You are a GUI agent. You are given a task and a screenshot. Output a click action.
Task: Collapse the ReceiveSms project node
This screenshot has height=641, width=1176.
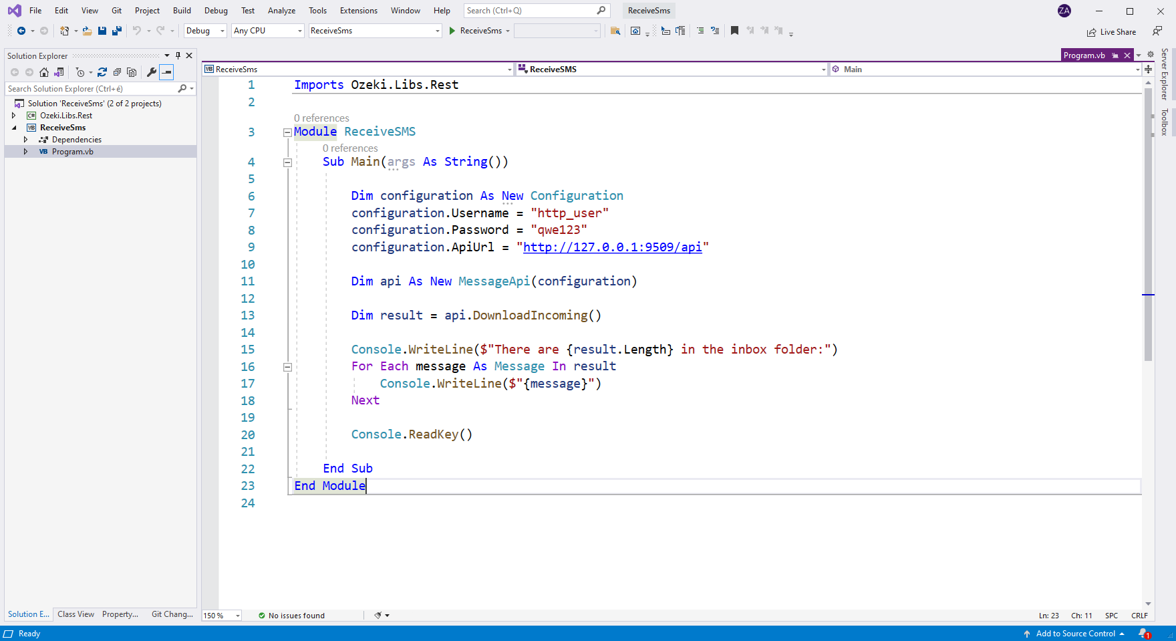tap(14, 128)
